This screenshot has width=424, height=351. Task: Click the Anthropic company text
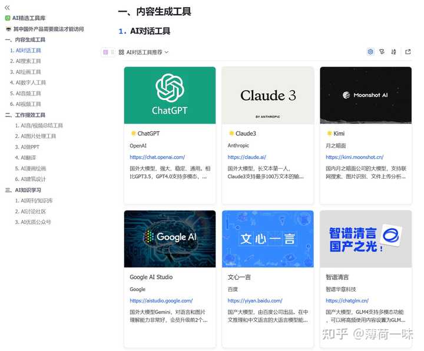[238, 145]
